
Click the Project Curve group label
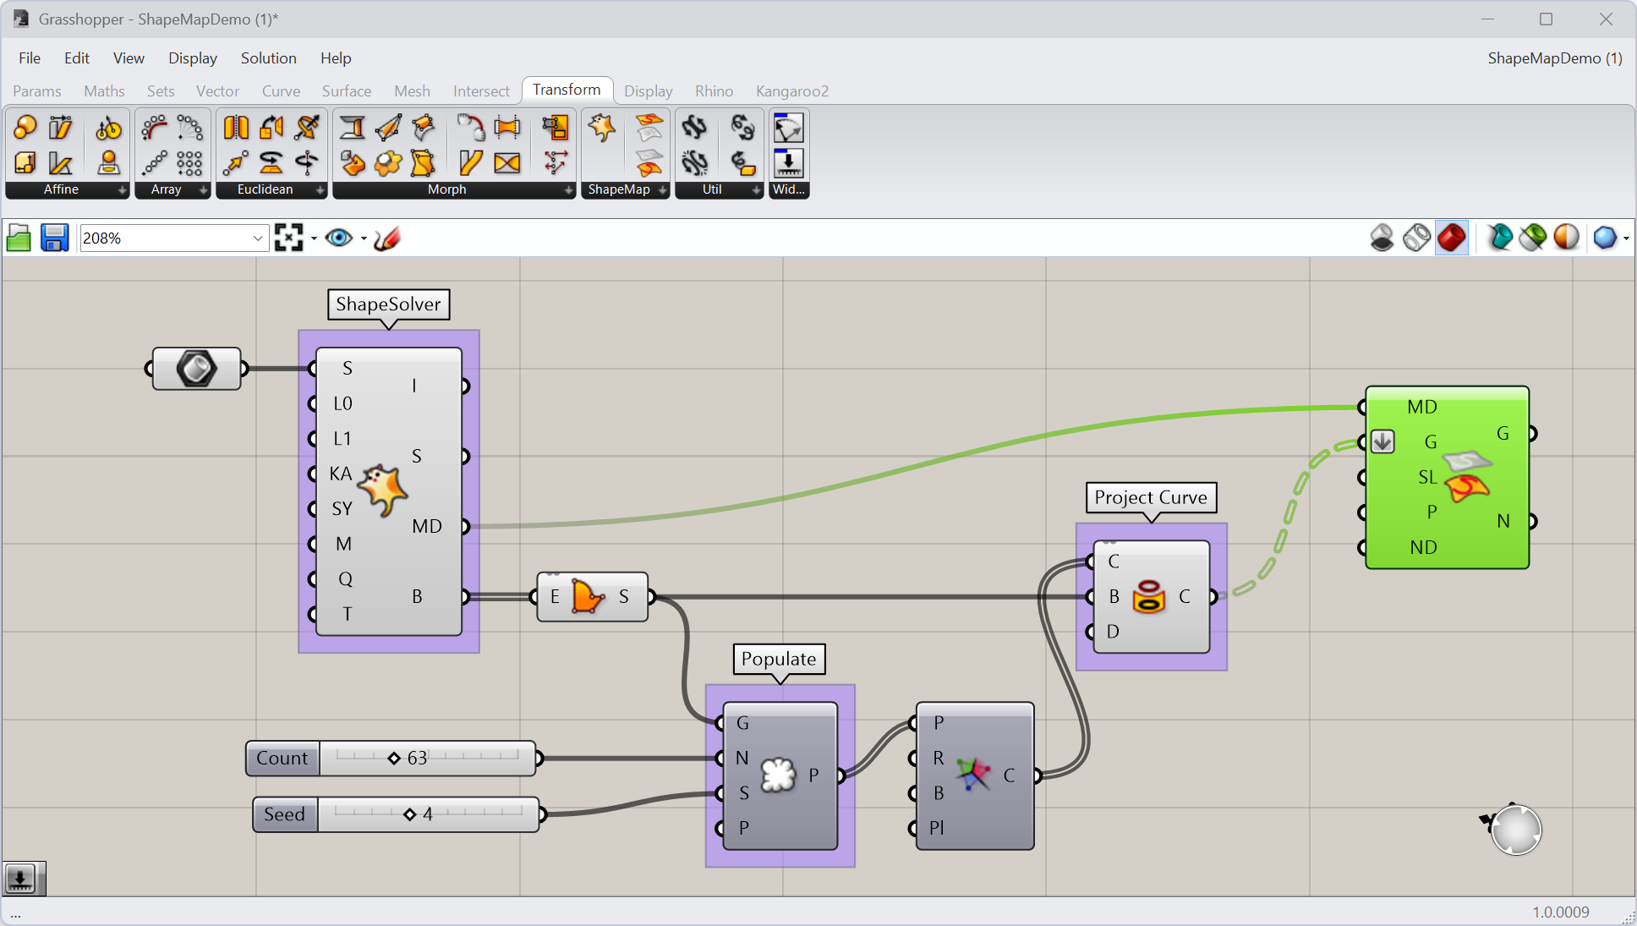[x=1151, y=497]
